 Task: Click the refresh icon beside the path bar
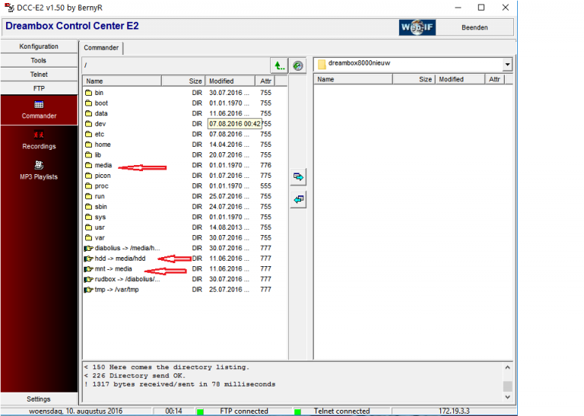pyautogui.click(x=298, y=65)
